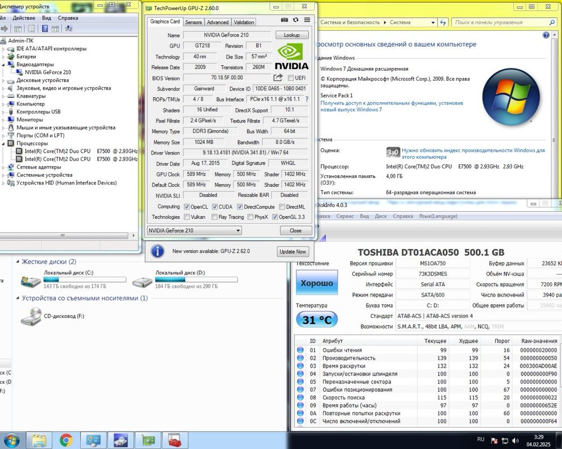The width and height of the screenshot is (562, 449).
Task: Click the properties sheet icon in Device Manager toolbar
Action: 31,29
